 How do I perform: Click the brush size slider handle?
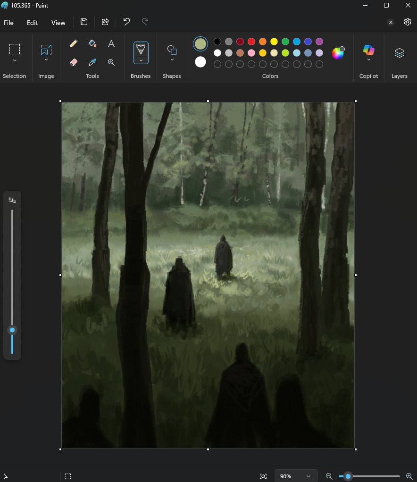point(12,330)
